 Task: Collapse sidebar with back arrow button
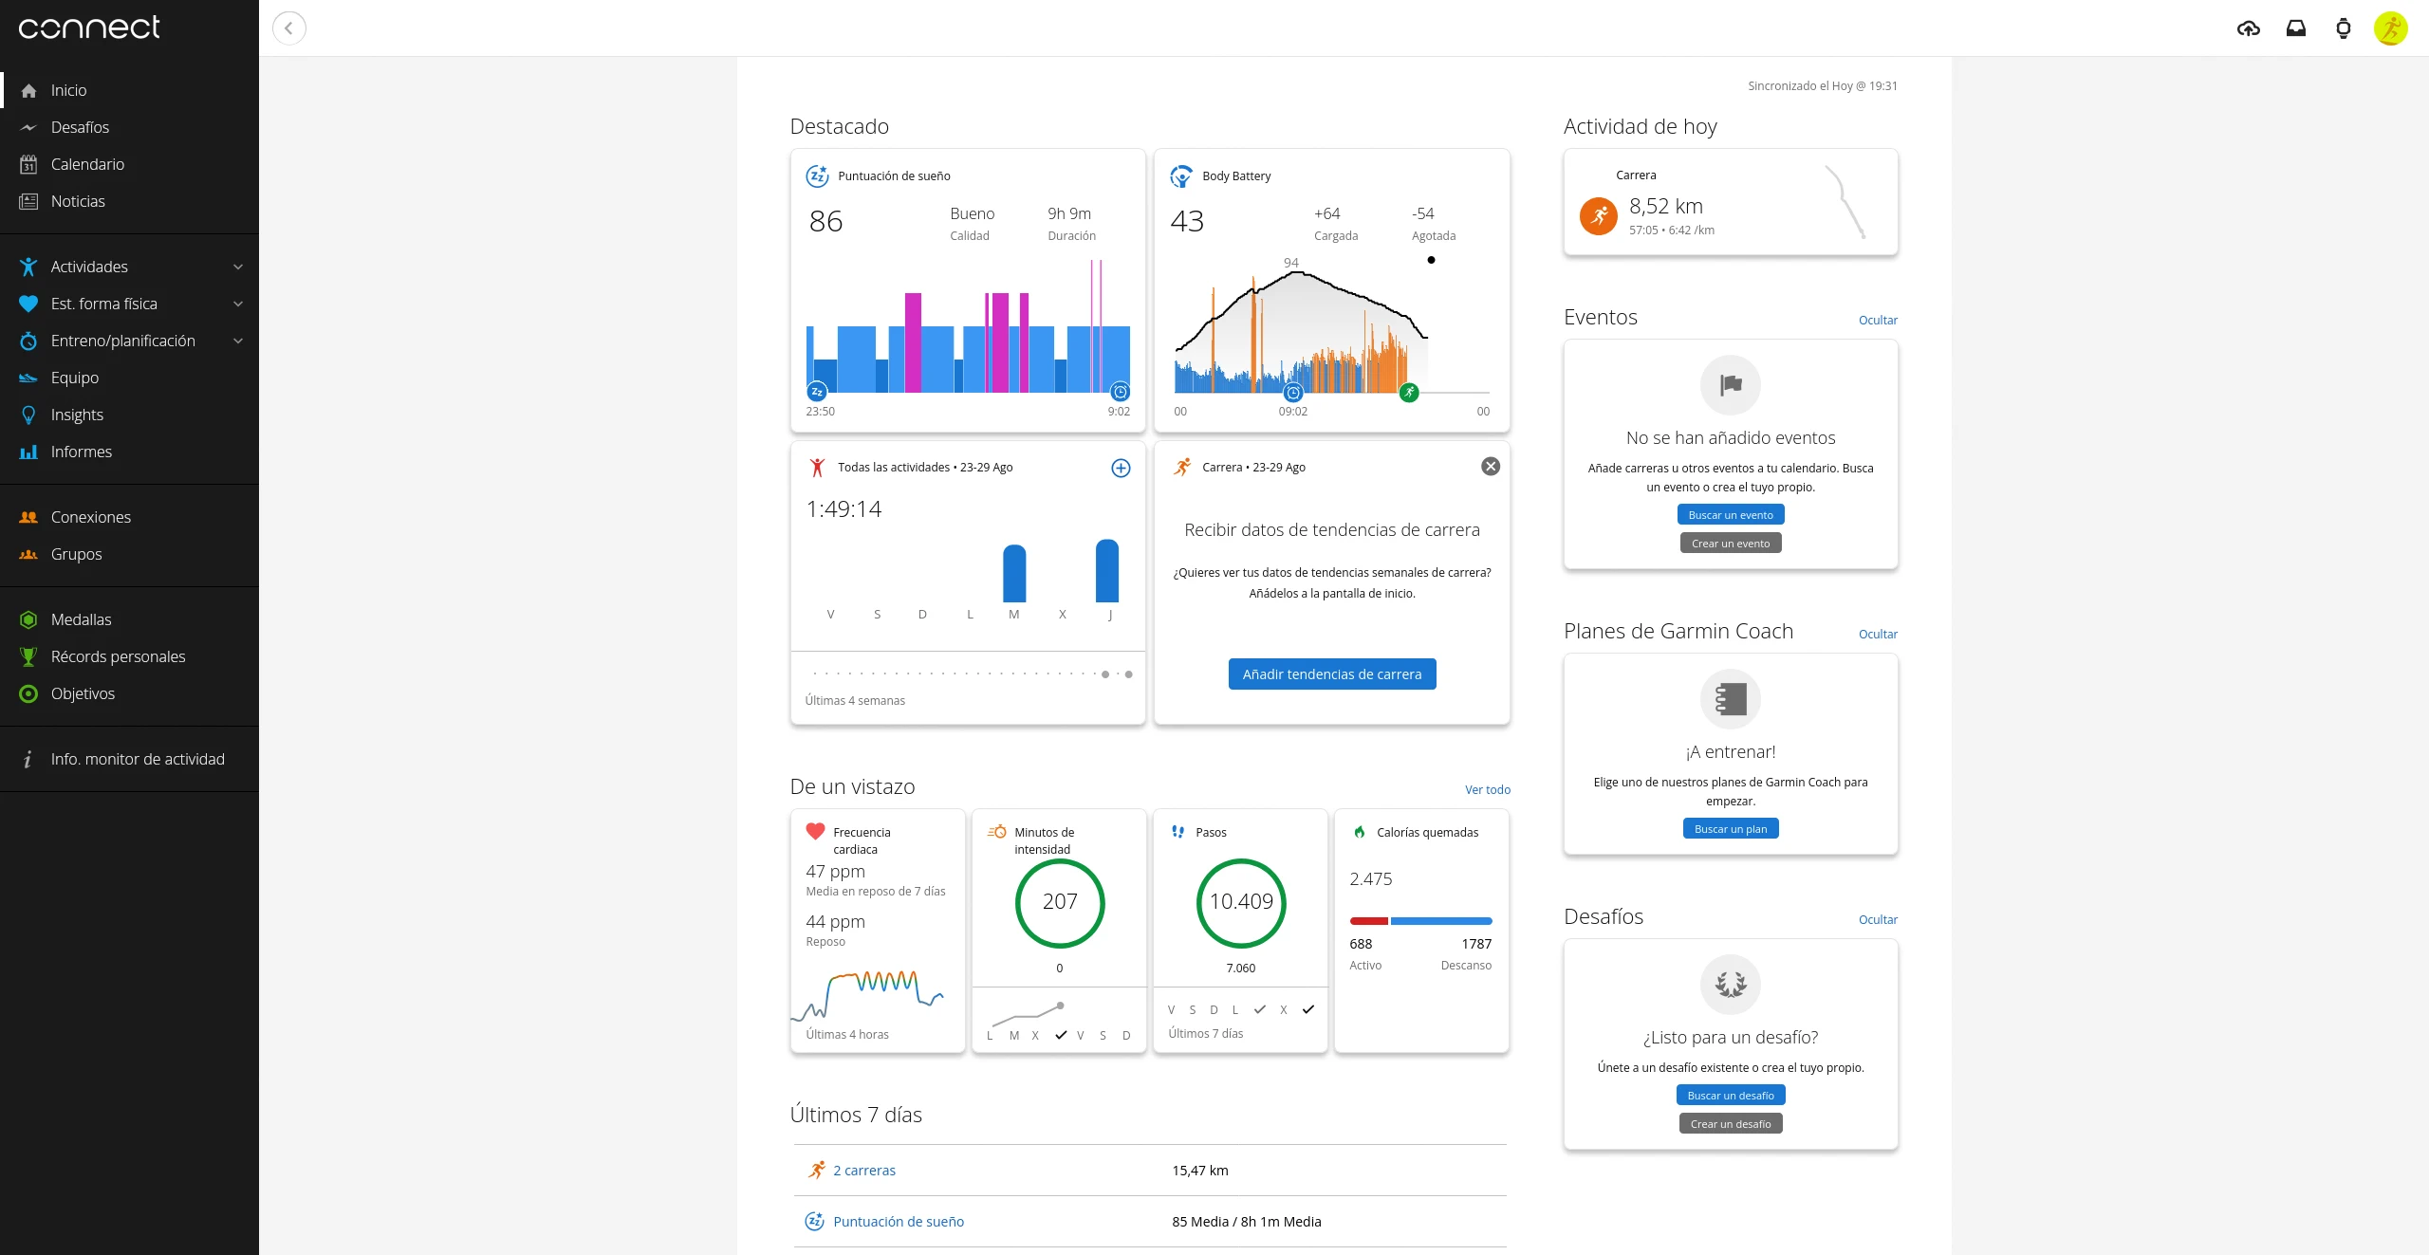point(288,28)
